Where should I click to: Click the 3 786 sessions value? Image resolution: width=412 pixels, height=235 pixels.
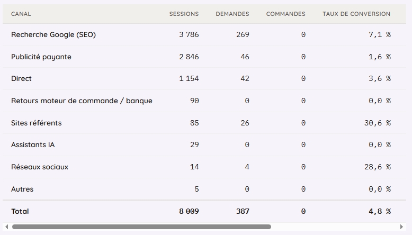point(189,34)
